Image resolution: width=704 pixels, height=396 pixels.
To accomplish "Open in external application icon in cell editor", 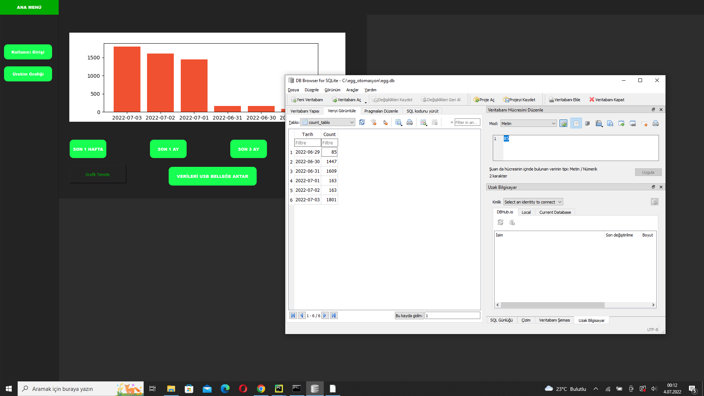I will click(633, 124).
